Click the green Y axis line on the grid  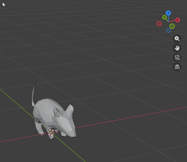click(17, 103)
